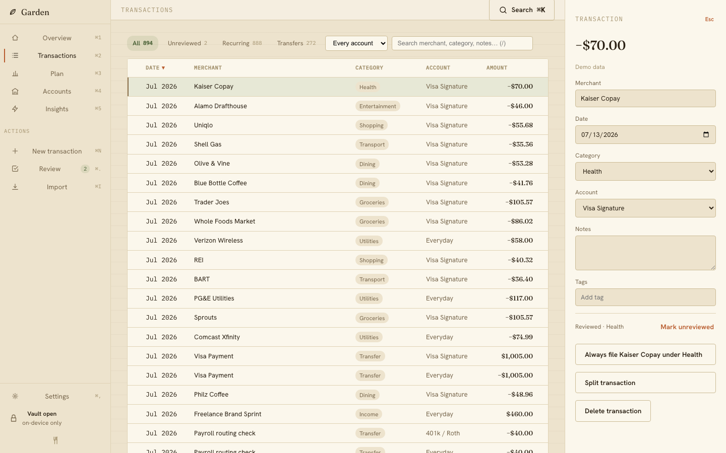Select the Freelance Brand Sprint transaction
This screenshot has height=453, width=726.
[x=338, y=414]
